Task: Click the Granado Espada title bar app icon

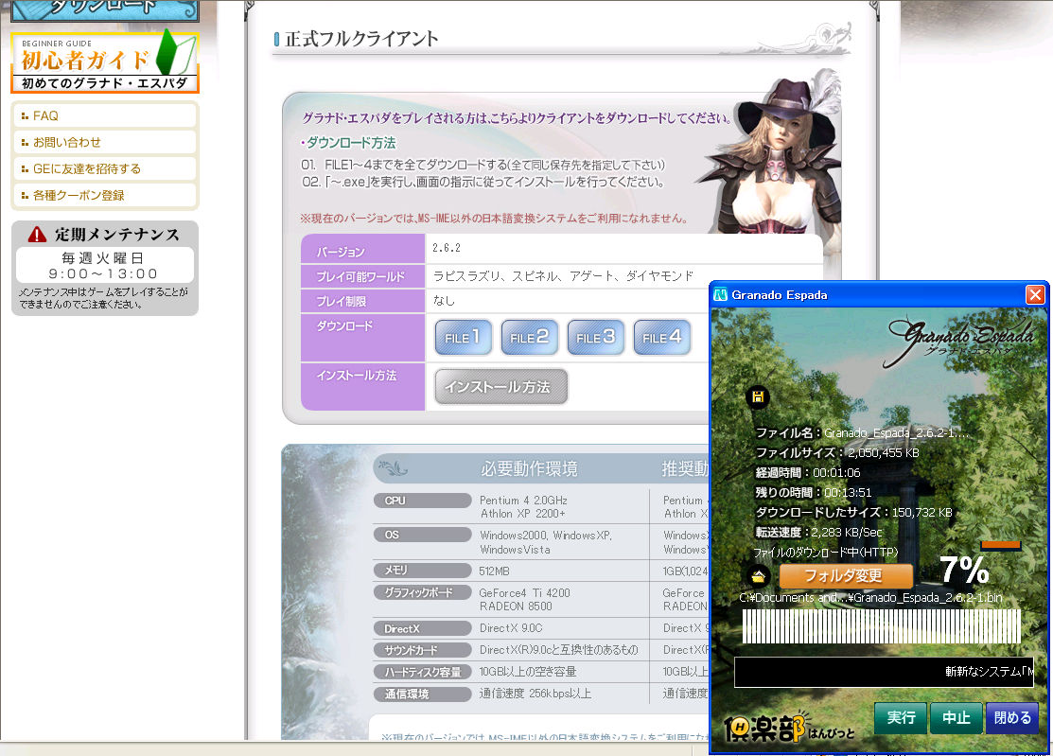Action: click(721, 294)
